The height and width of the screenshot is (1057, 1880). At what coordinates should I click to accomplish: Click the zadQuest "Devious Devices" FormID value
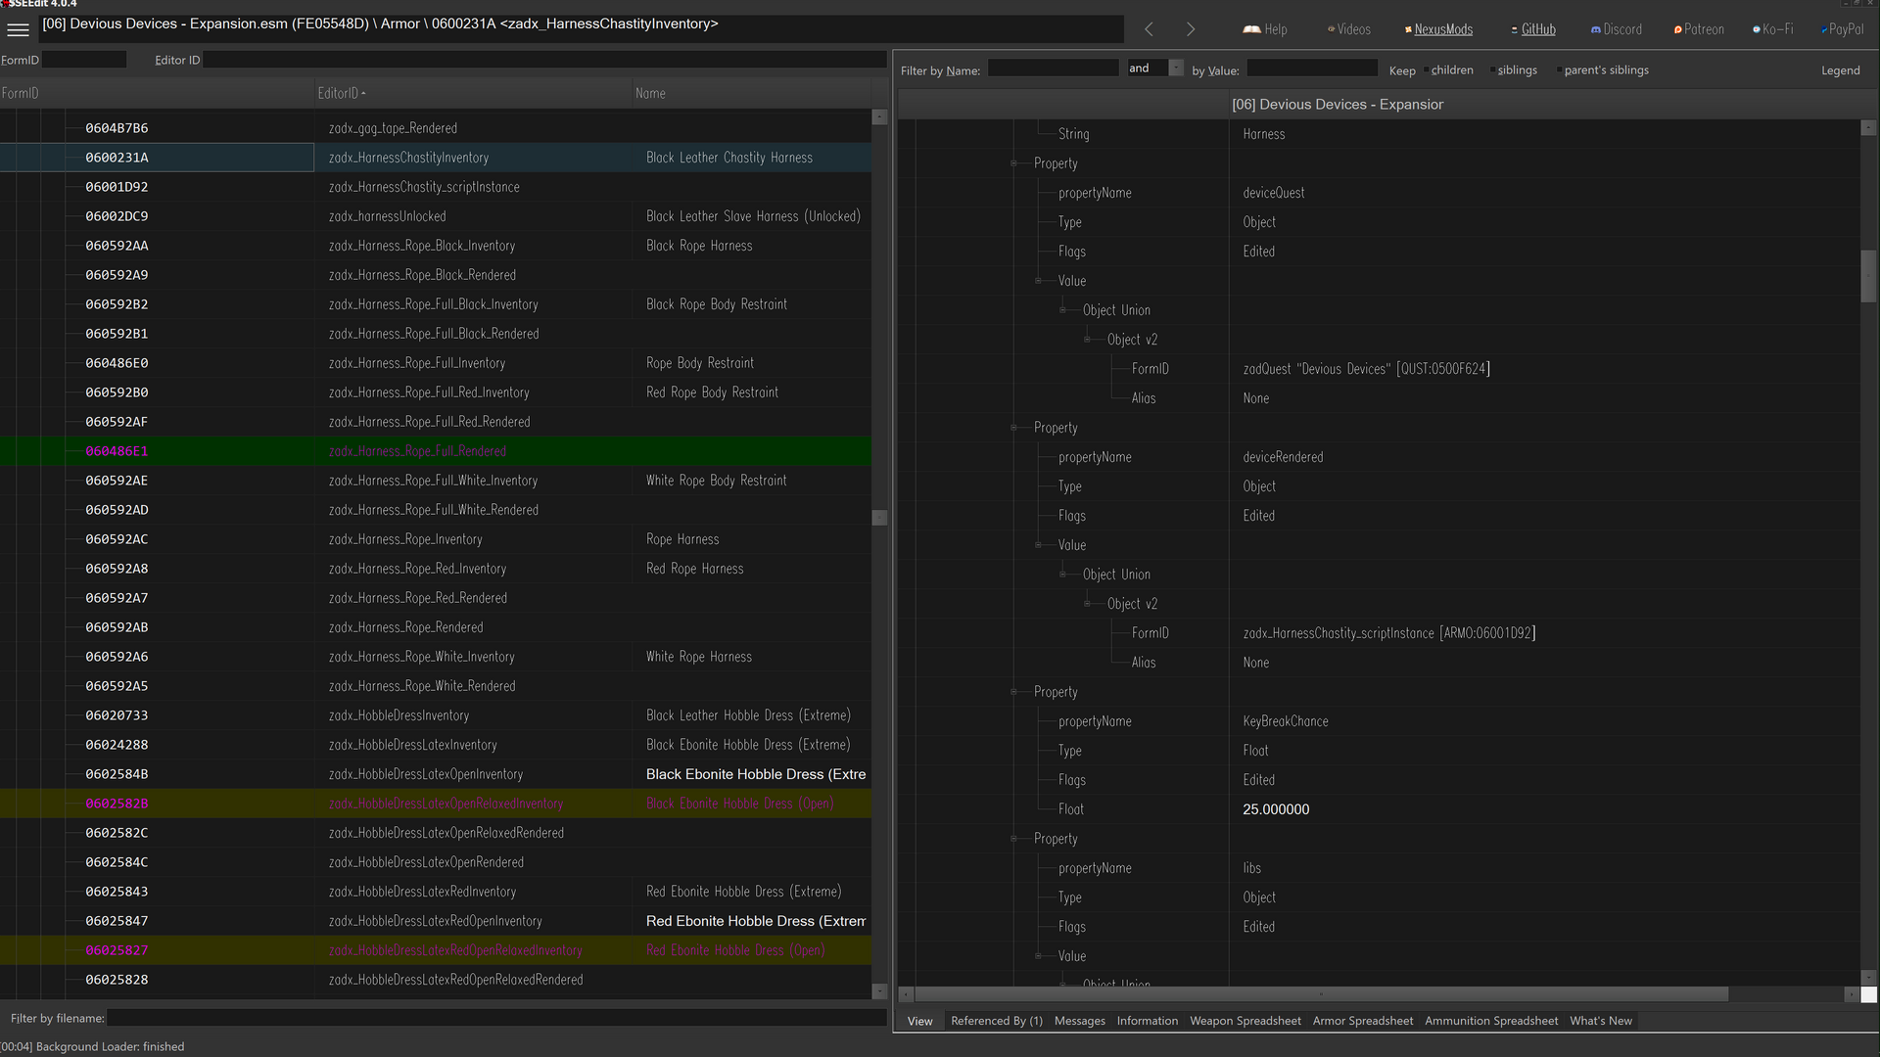pos(1366,369)
